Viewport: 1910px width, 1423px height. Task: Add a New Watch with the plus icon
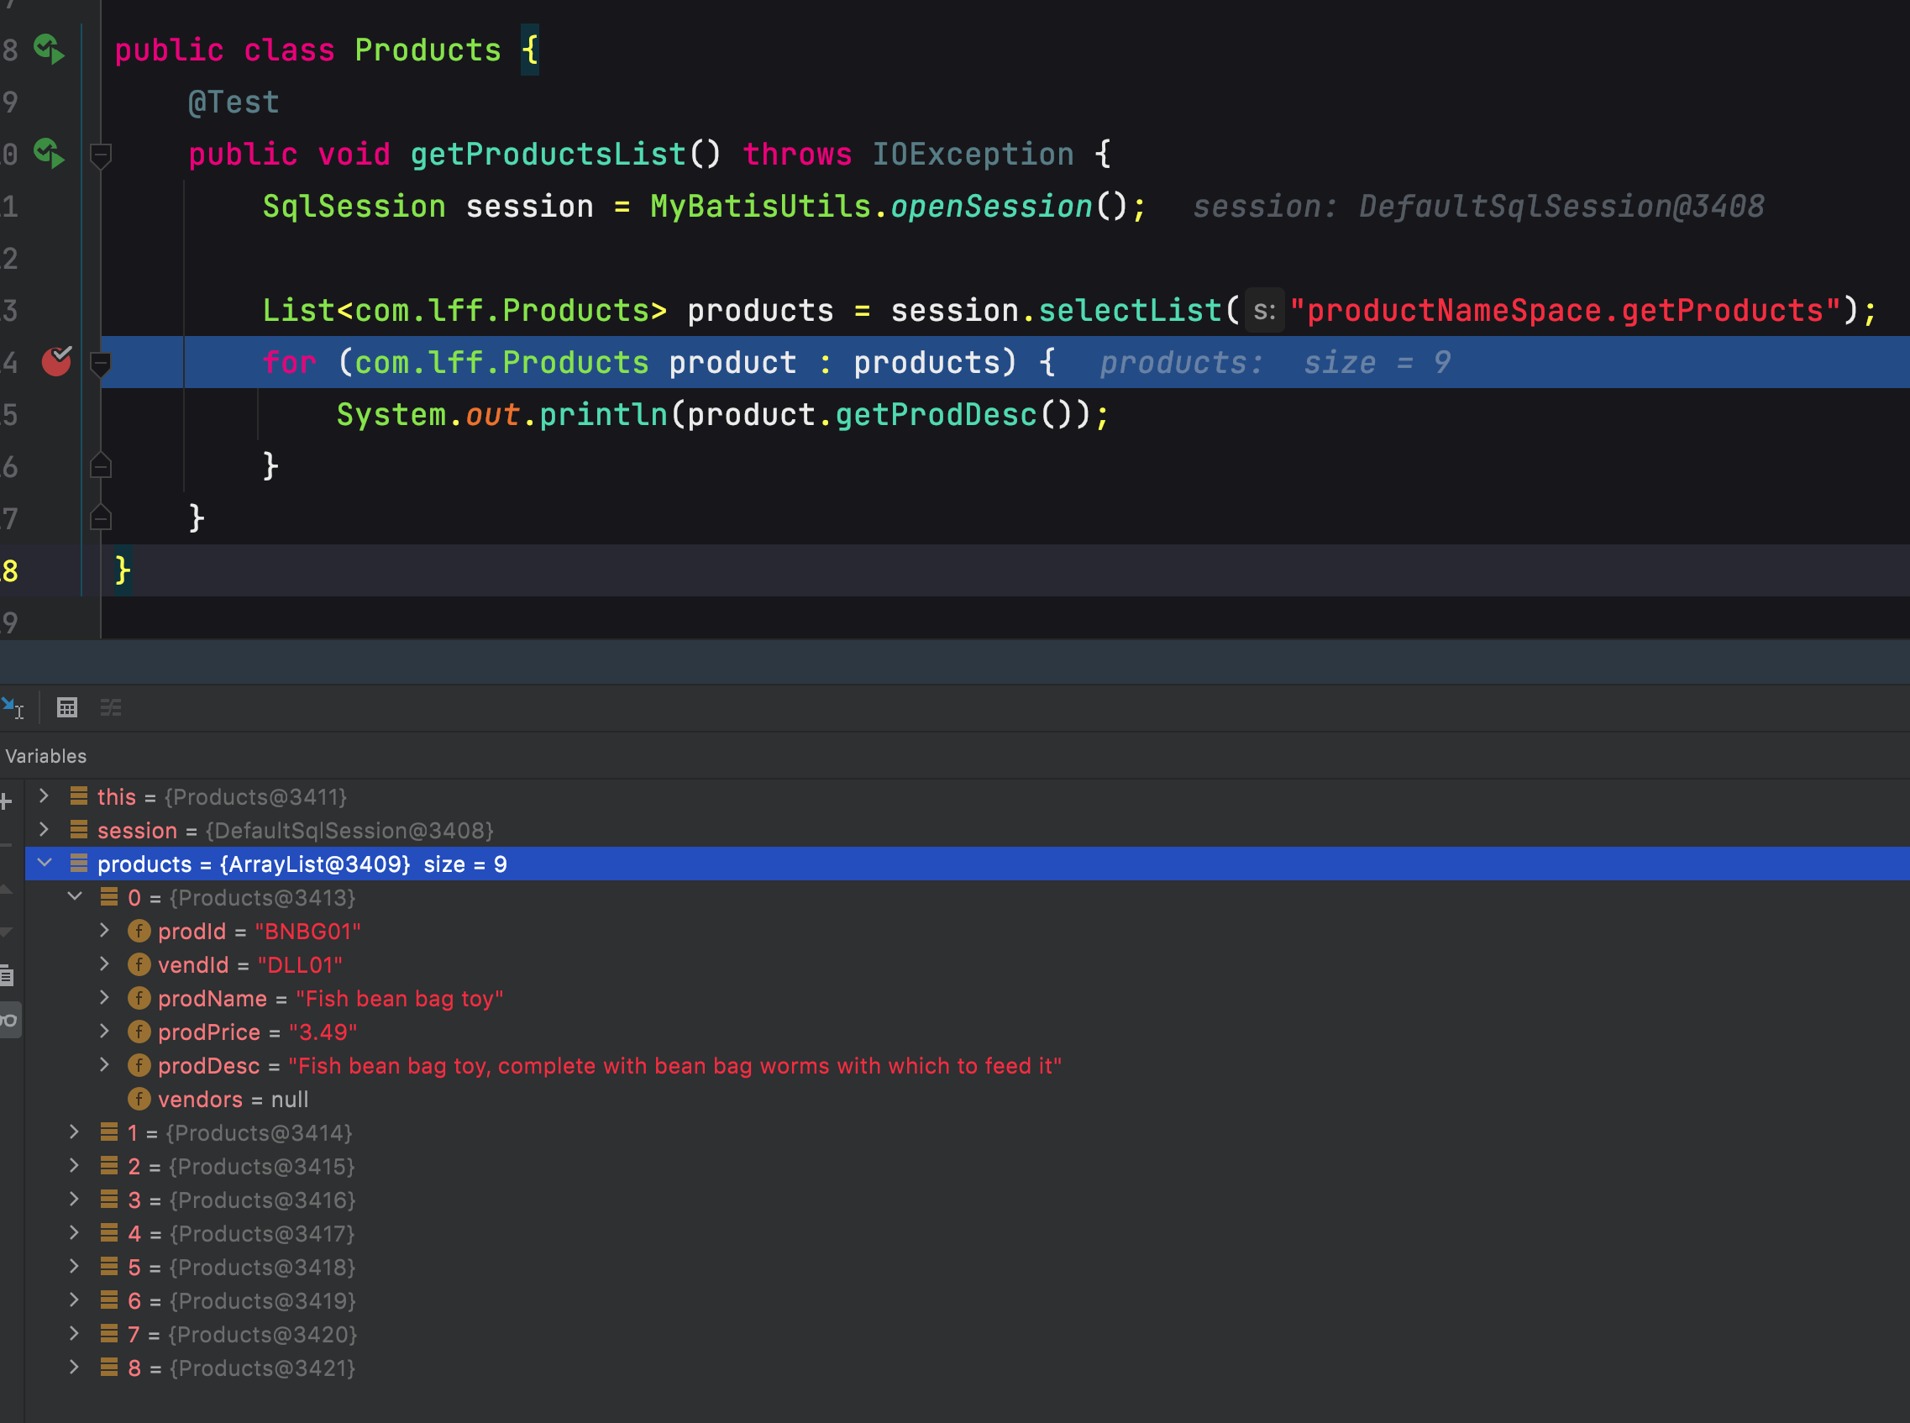coord(5,802)
